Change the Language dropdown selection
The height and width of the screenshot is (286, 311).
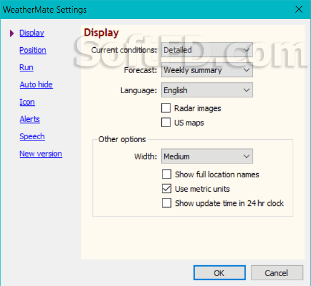[207, 90]
